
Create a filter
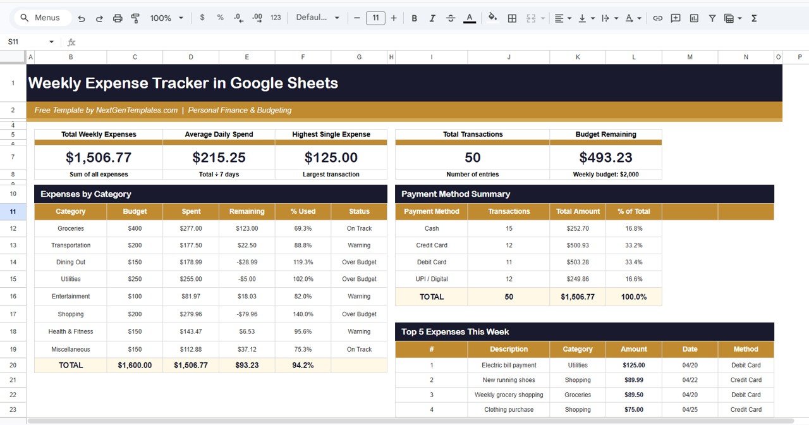tap(712, 18)
